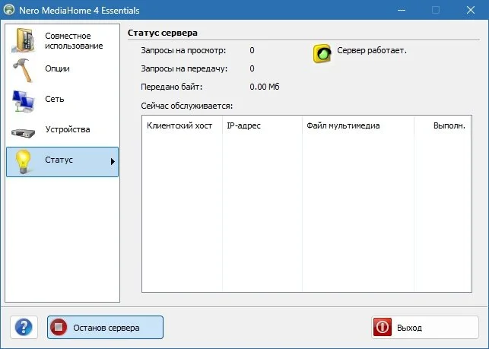Click the Файл мультимедиа column header
The image size is (489, 349).
pos(358,125)
